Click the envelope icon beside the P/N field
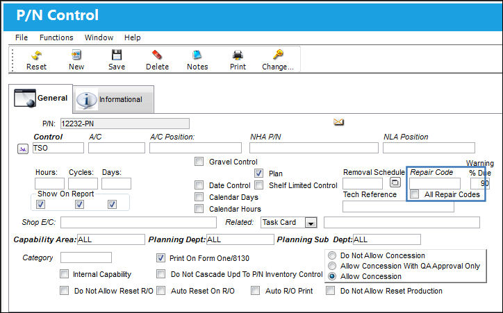The image size is (503, 313). (x=338, y=121)
